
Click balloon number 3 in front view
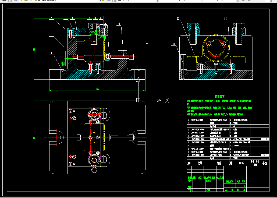51,18
